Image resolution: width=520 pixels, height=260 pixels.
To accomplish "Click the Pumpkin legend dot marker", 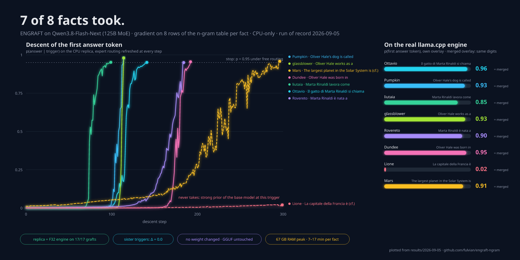I will 289,57.
